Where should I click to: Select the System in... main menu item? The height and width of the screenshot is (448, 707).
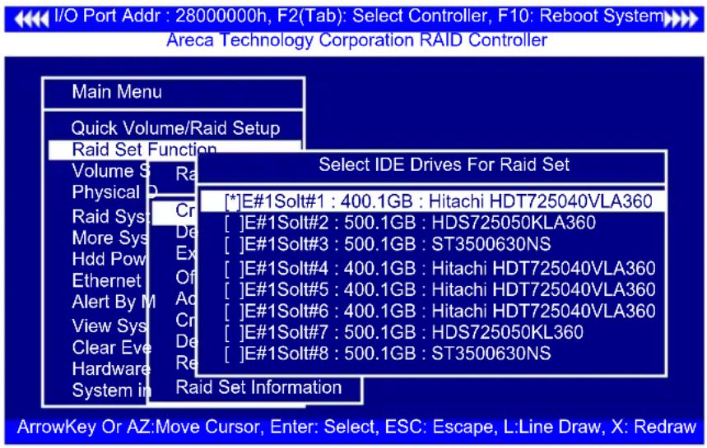coord(111,390)
